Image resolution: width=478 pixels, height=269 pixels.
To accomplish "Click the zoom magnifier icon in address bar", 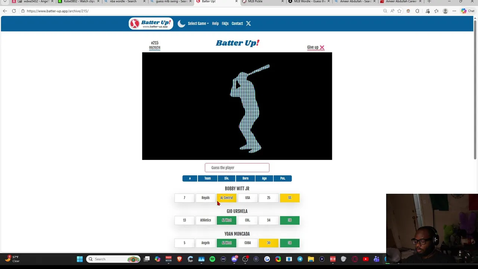I will 385,11.
